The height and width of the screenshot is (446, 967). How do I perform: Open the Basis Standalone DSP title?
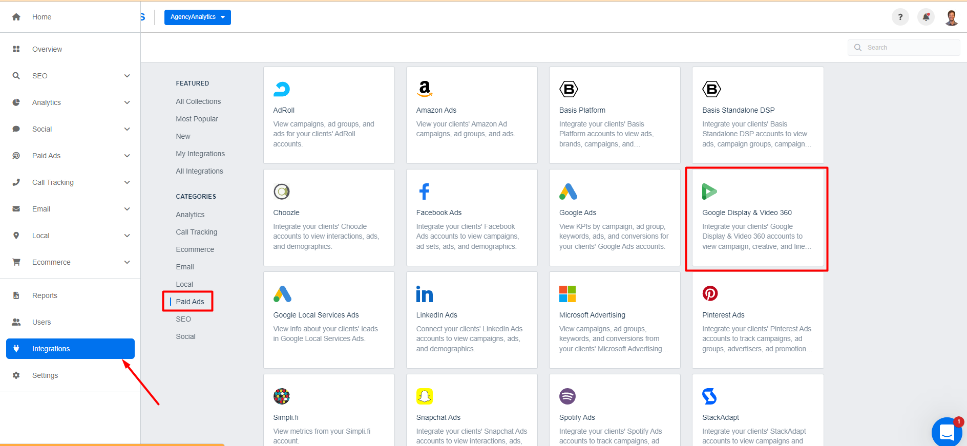tap(738, 110)
